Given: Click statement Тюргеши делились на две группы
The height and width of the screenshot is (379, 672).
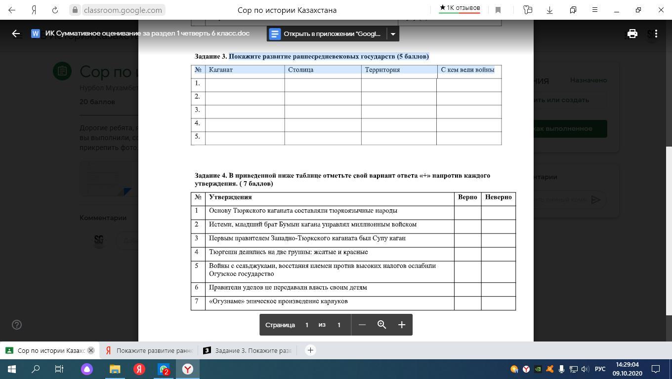Looking at the screenshot, I should click(289, 252).
